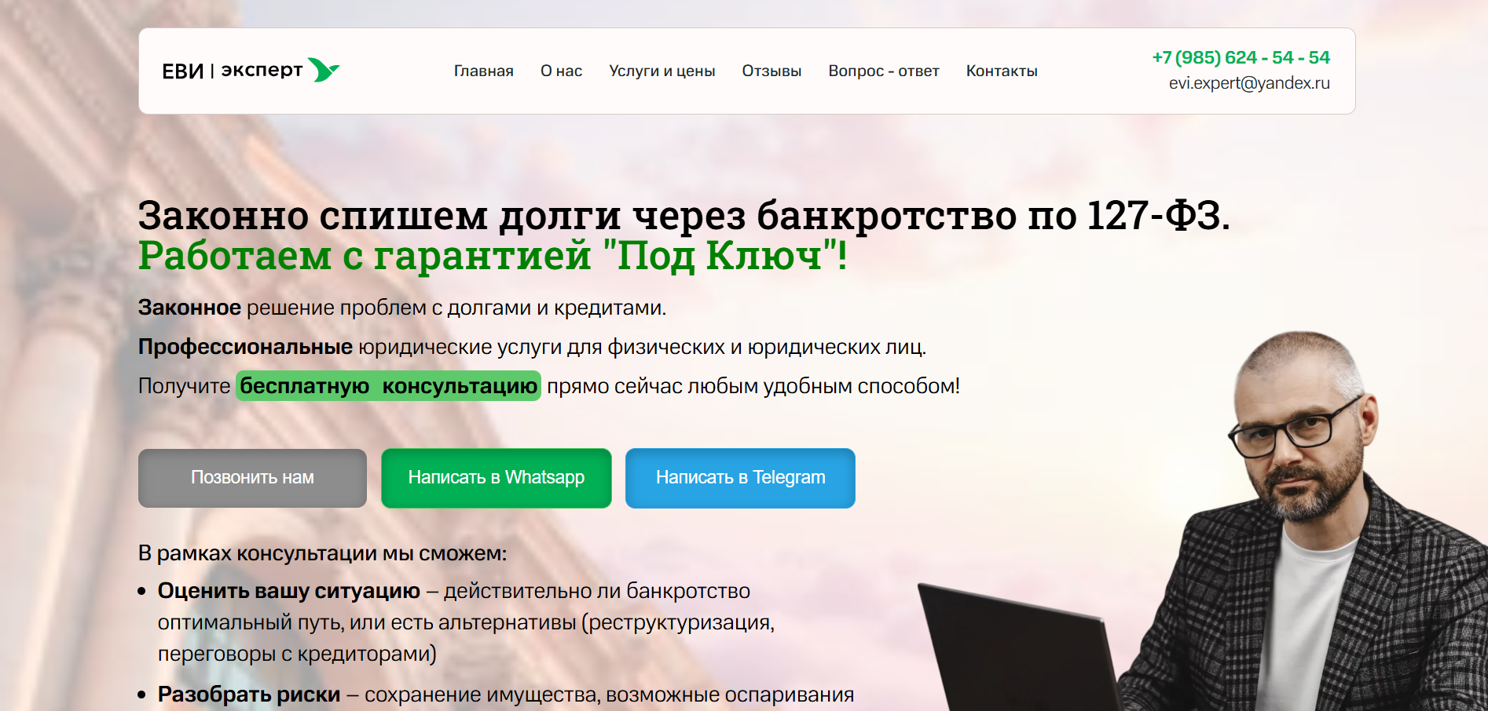Go to the О нас page
This screenshot has width=1488, height=711.
pyautogui.click(x=562, y=71)
